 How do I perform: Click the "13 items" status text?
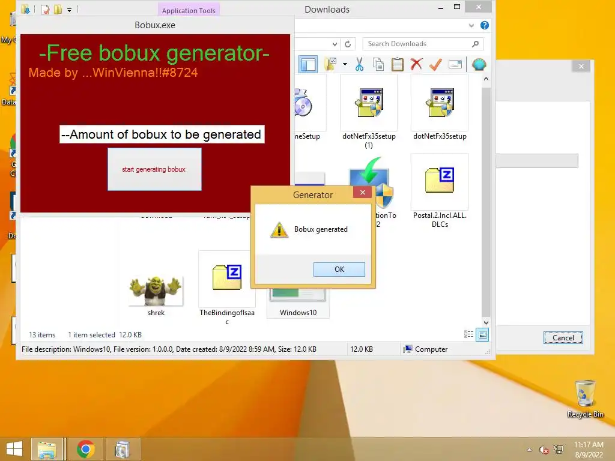[42, 335]
